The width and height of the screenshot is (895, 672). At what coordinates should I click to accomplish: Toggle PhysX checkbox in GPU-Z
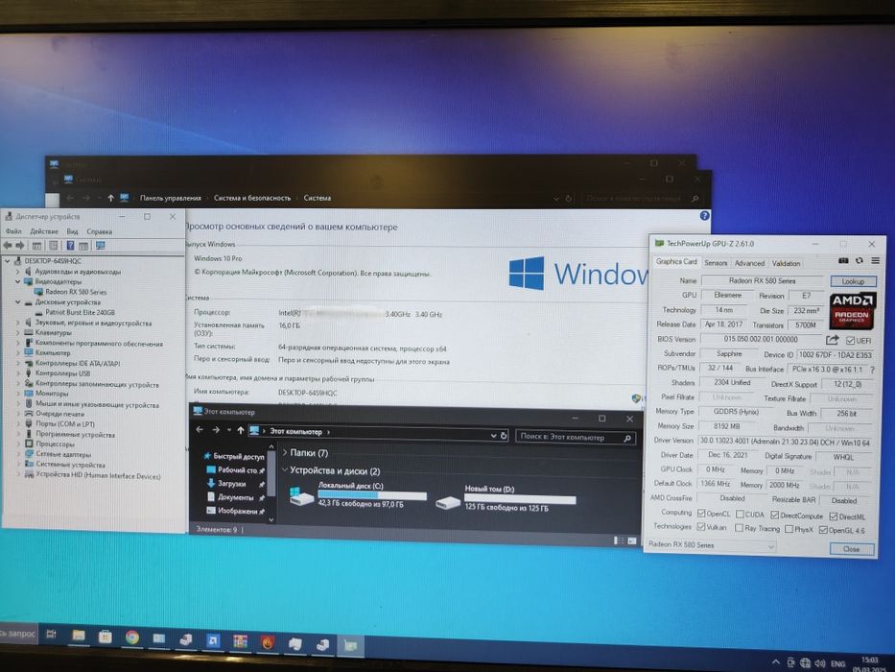[789, 529]
